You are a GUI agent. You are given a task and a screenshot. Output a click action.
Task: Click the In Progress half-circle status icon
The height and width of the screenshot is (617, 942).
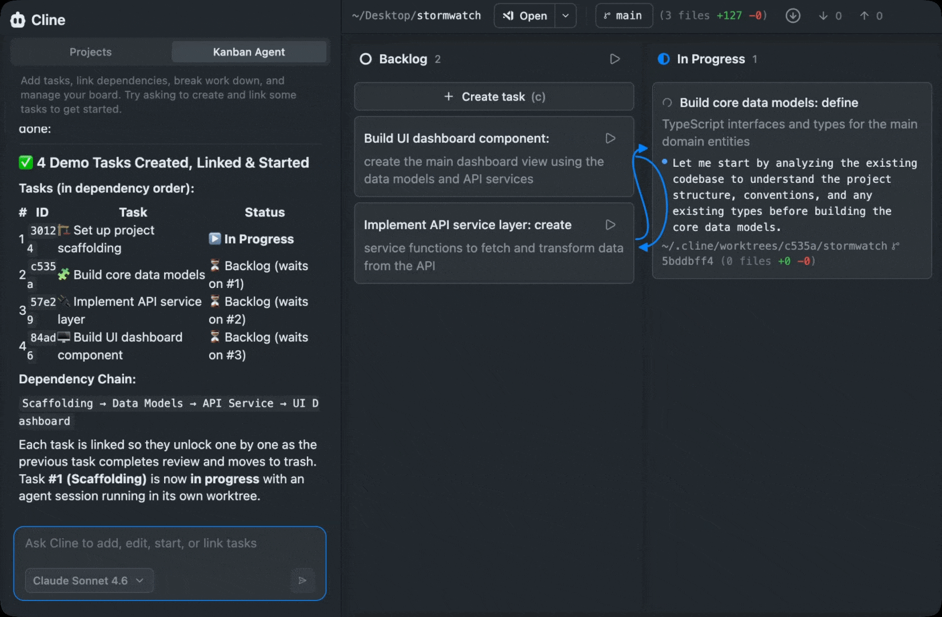point(663,59)
